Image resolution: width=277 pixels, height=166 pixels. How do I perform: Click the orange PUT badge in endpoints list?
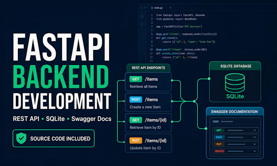point(136,141)
